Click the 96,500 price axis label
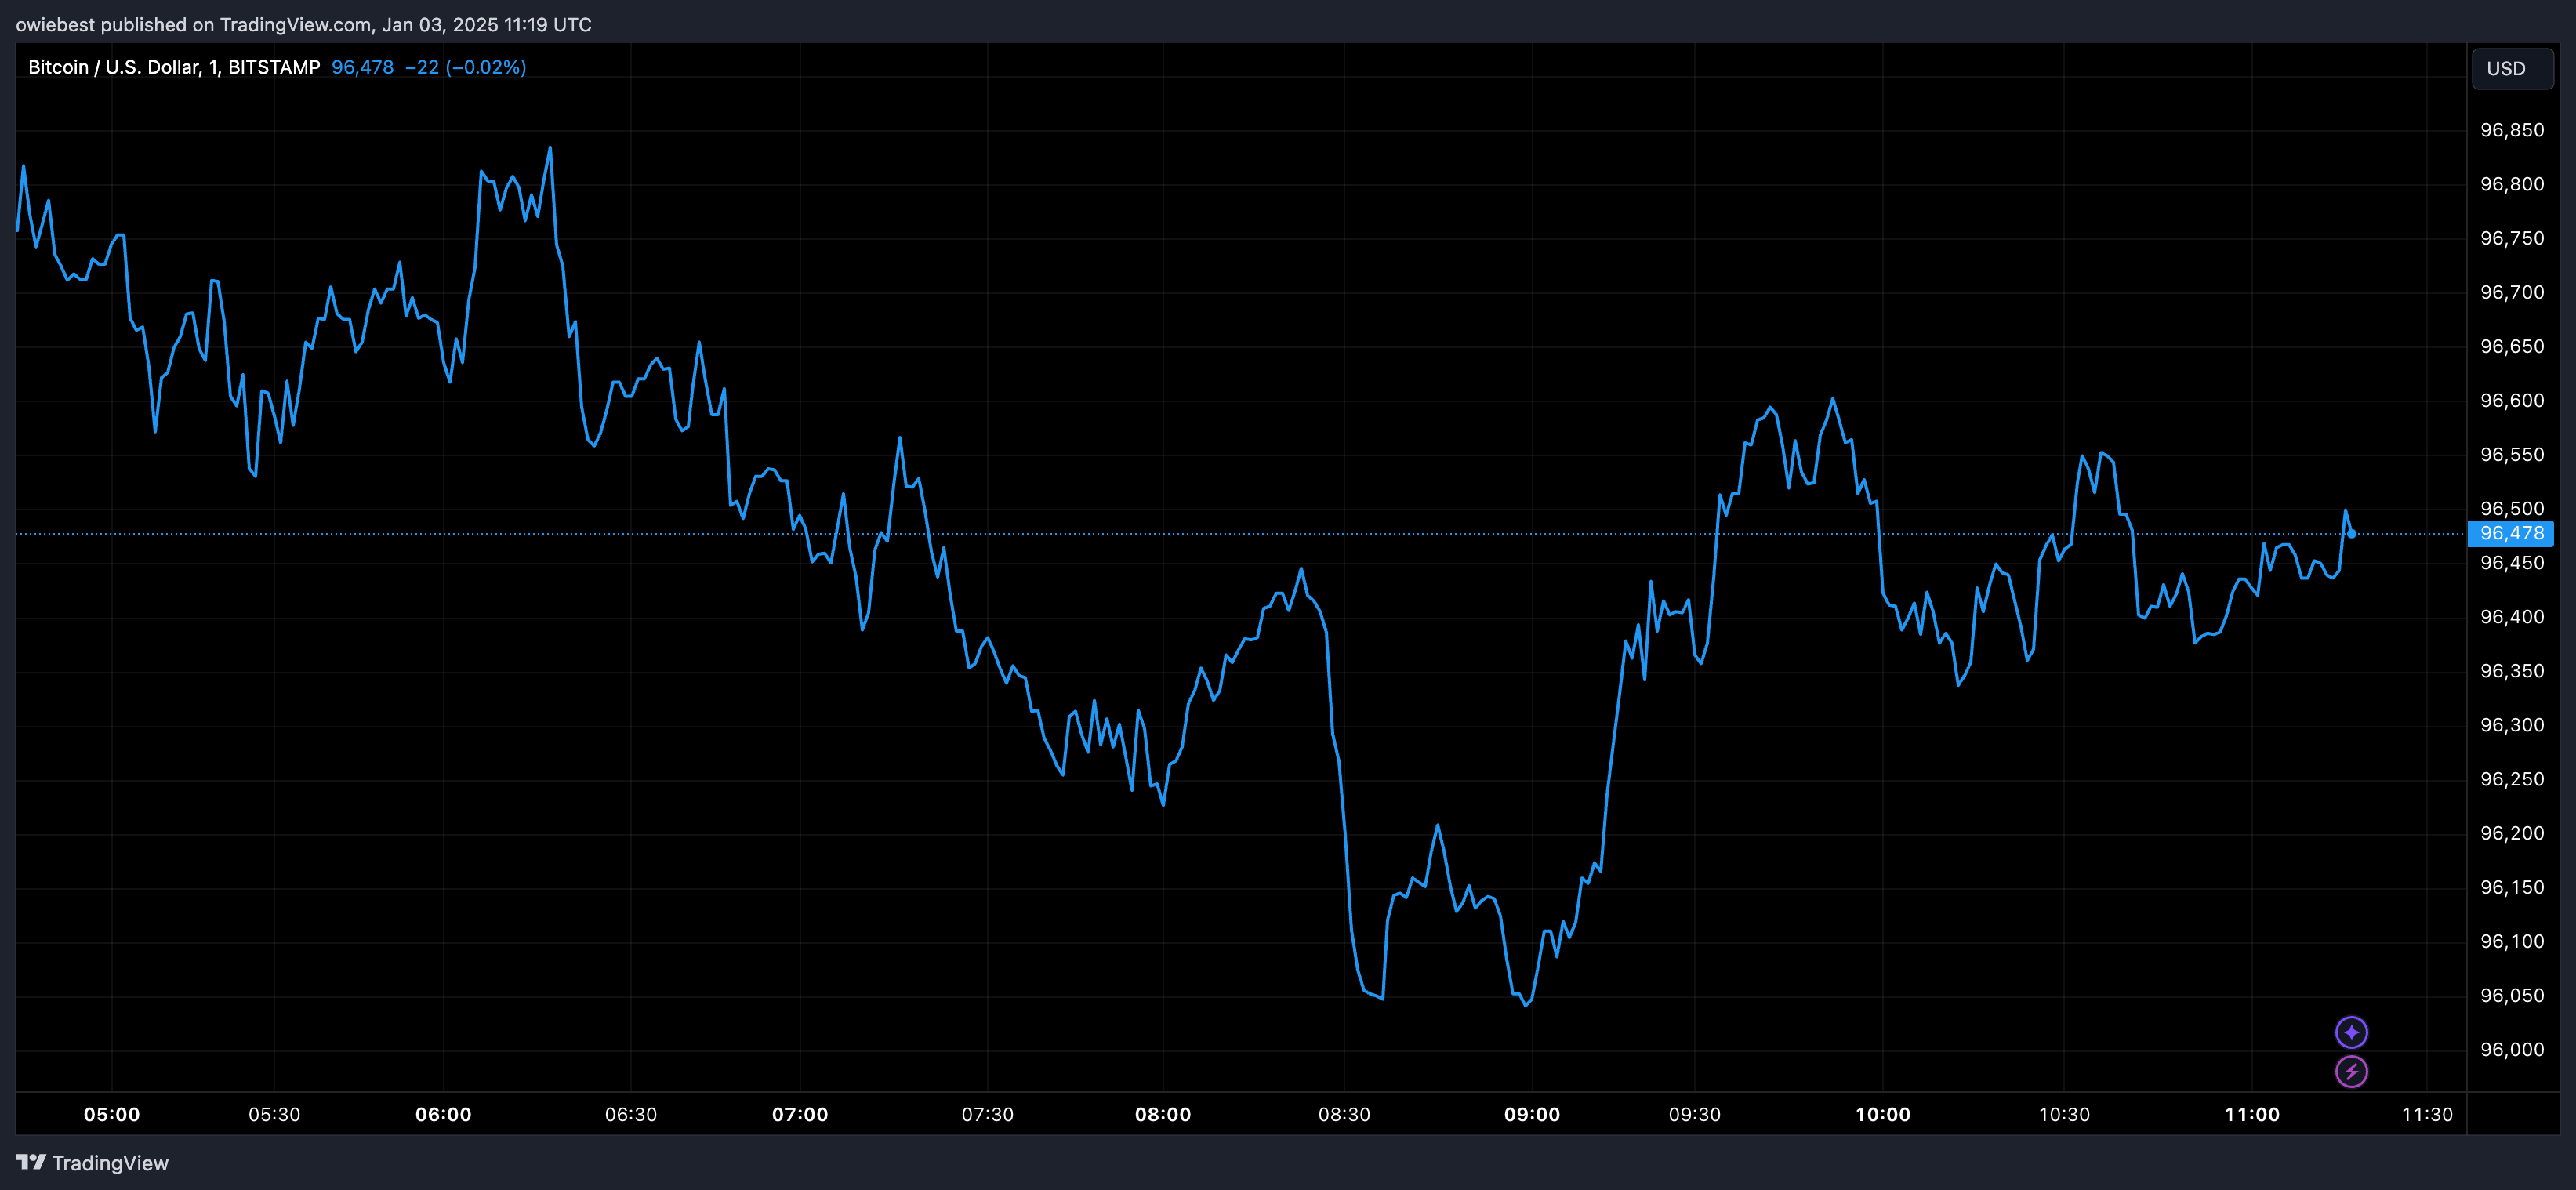2576x1190 pixels. click(2512, 508)
